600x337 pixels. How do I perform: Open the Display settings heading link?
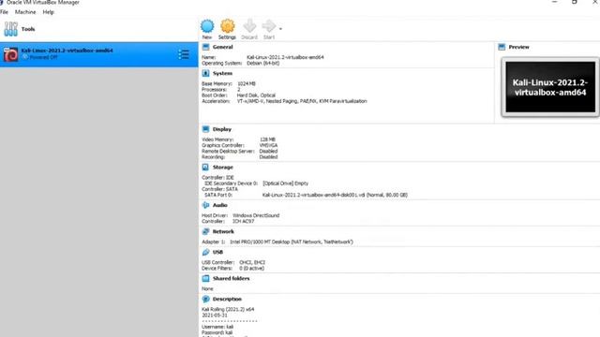pyautogui.click(x=222, y=129)
